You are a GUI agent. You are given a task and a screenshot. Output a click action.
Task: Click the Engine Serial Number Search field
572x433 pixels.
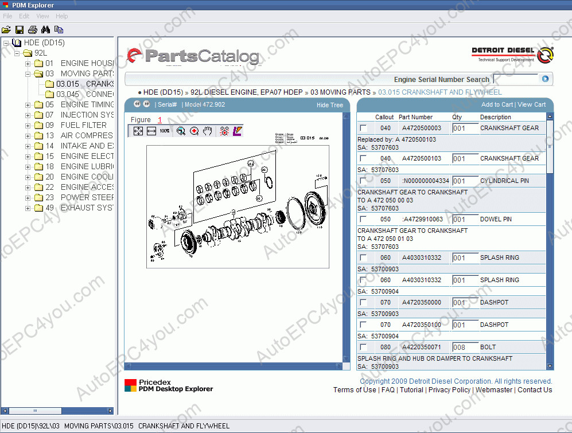(516, 79)
